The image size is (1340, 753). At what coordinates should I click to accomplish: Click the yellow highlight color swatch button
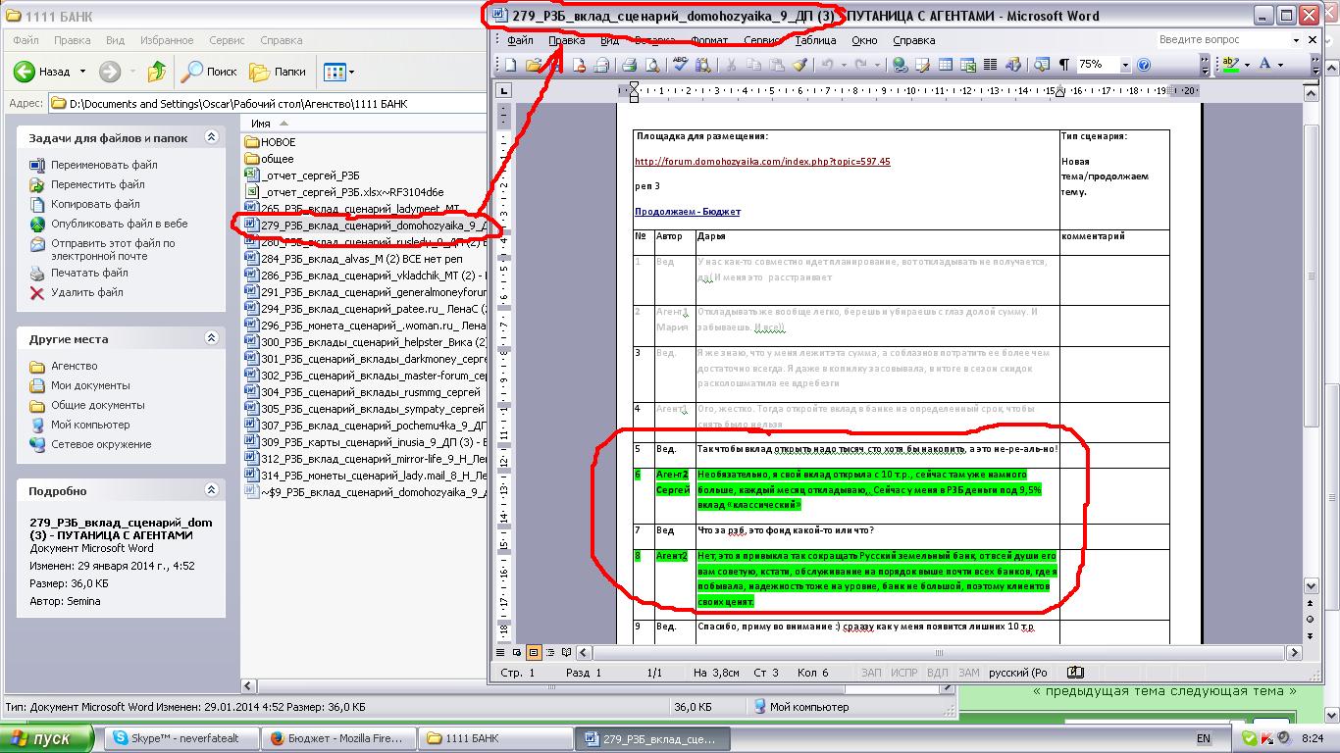click(1229, 65)
